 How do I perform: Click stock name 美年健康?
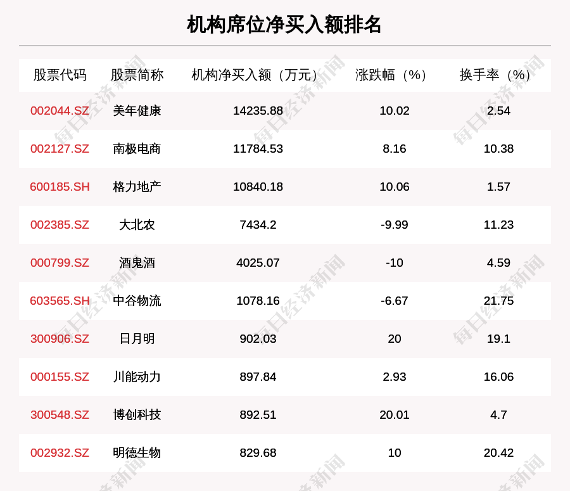click(x=137, y=111)
